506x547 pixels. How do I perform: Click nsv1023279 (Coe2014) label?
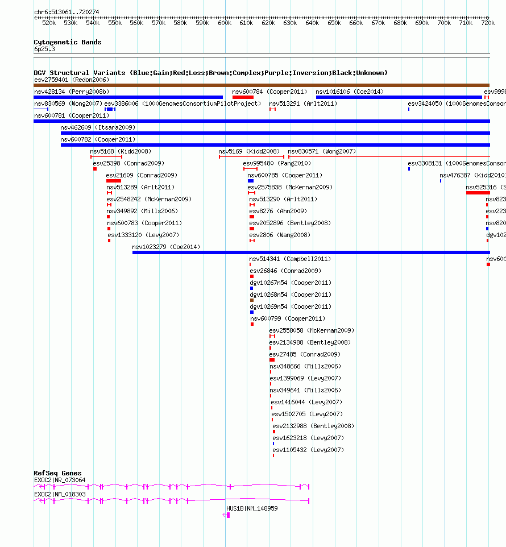pyautogui.click(x=166, y=247)
